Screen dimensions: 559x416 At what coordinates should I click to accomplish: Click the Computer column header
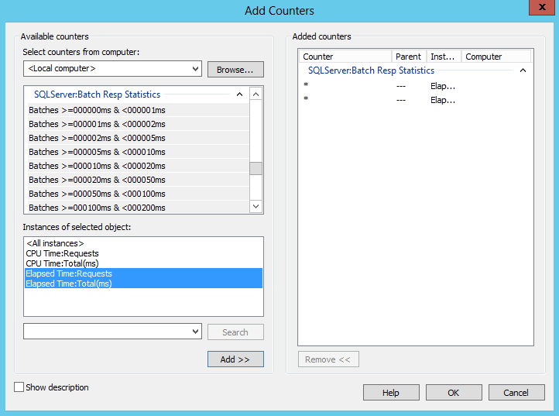tap(496, 57)
